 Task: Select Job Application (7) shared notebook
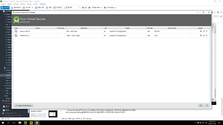[x=9, y=113]
